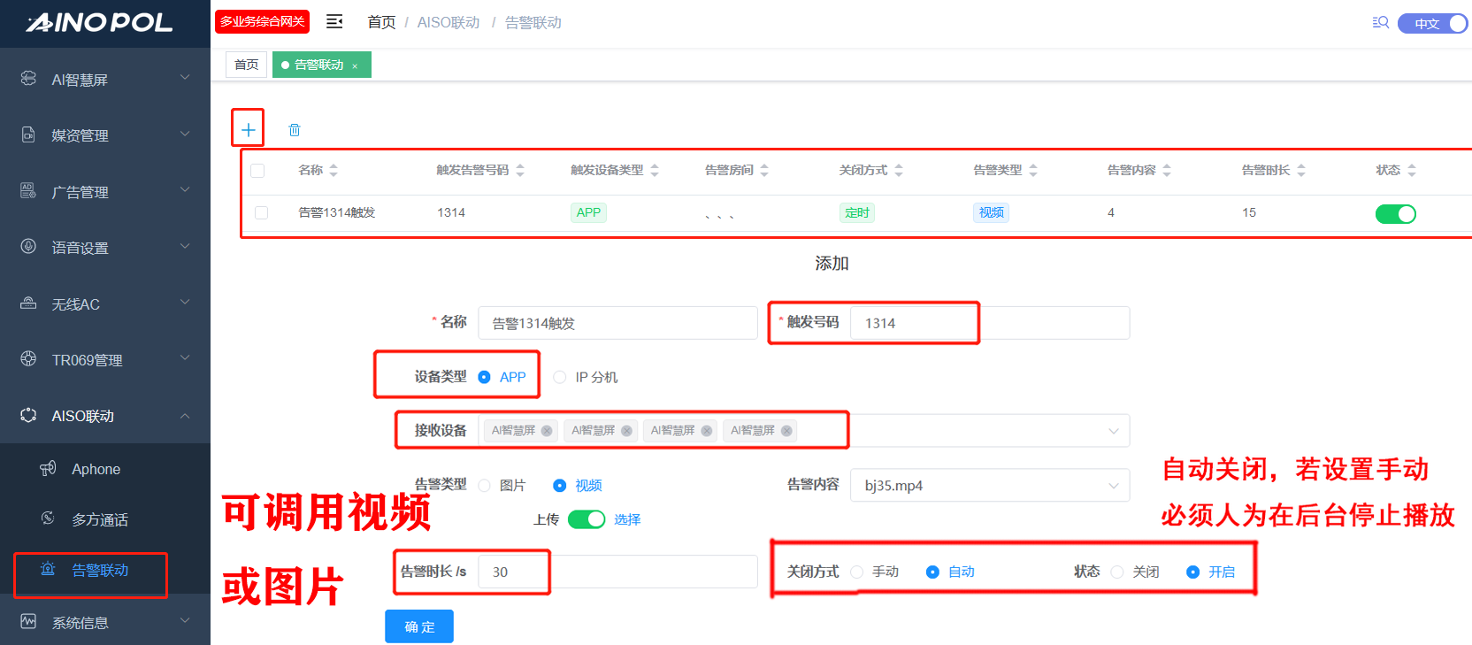Viewport: 1472px width, 645px height.
Task: Remove first AI智慧屏 tag from 接收设备
Action: point(547,431)
